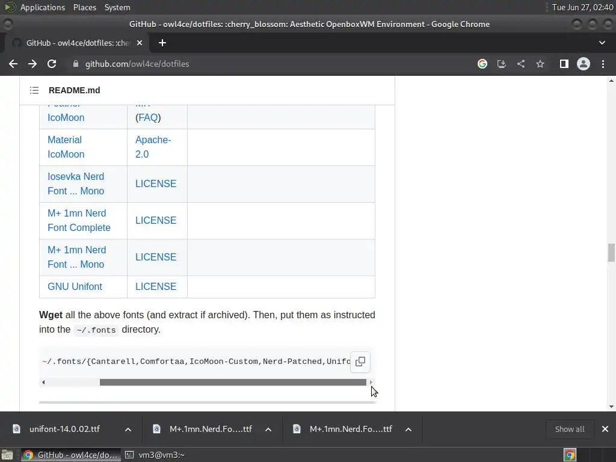The image size is (616, 462).
Task: Open Chrome profile avatar
Action: tap(584, 64)
